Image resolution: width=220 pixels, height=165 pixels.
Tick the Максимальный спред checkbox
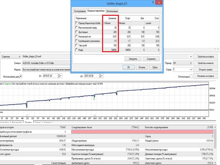[x=76, y=27]
